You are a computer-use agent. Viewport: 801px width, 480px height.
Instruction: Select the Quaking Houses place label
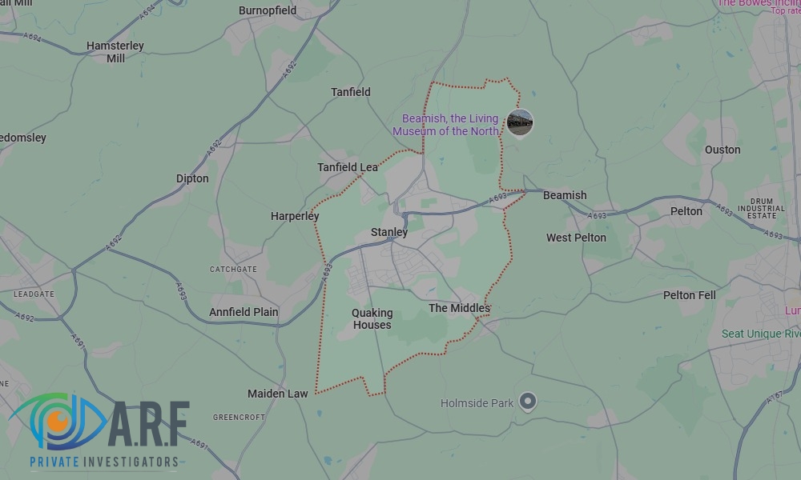click(372, 319)
